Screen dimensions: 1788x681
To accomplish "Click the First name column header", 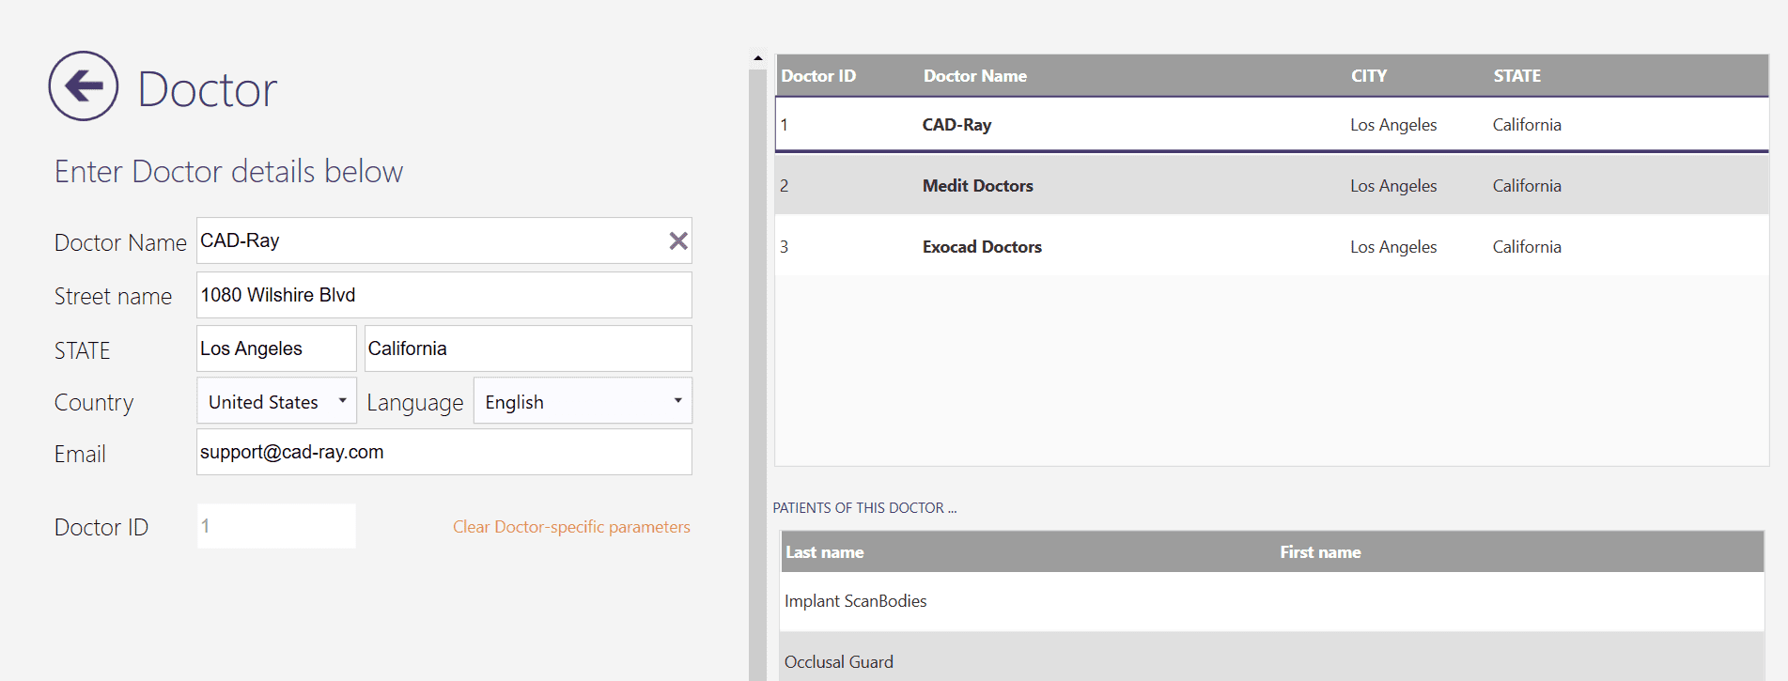I will click(1320, 552).
